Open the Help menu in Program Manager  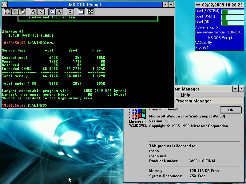[185, 95]
